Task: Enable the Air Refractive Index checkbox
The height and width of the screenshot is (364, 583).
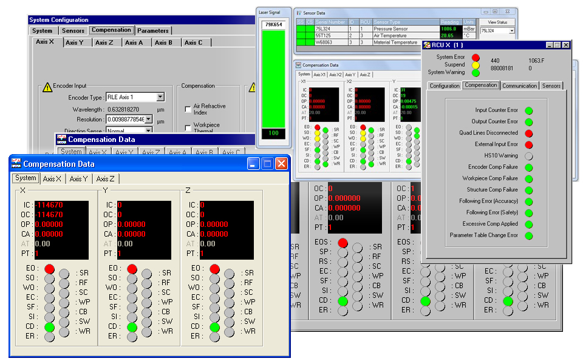Action: click(x=188, y=109)
